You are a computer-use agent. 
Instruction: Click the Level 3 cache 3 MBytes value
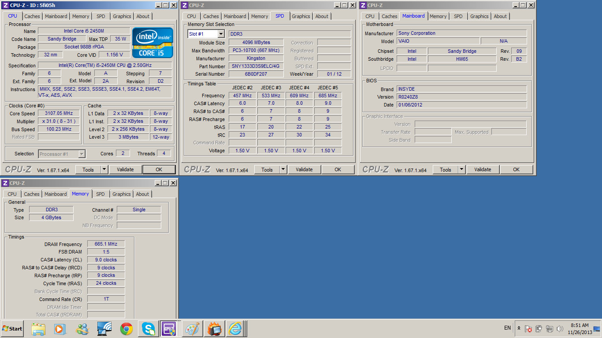pos(128,137)
